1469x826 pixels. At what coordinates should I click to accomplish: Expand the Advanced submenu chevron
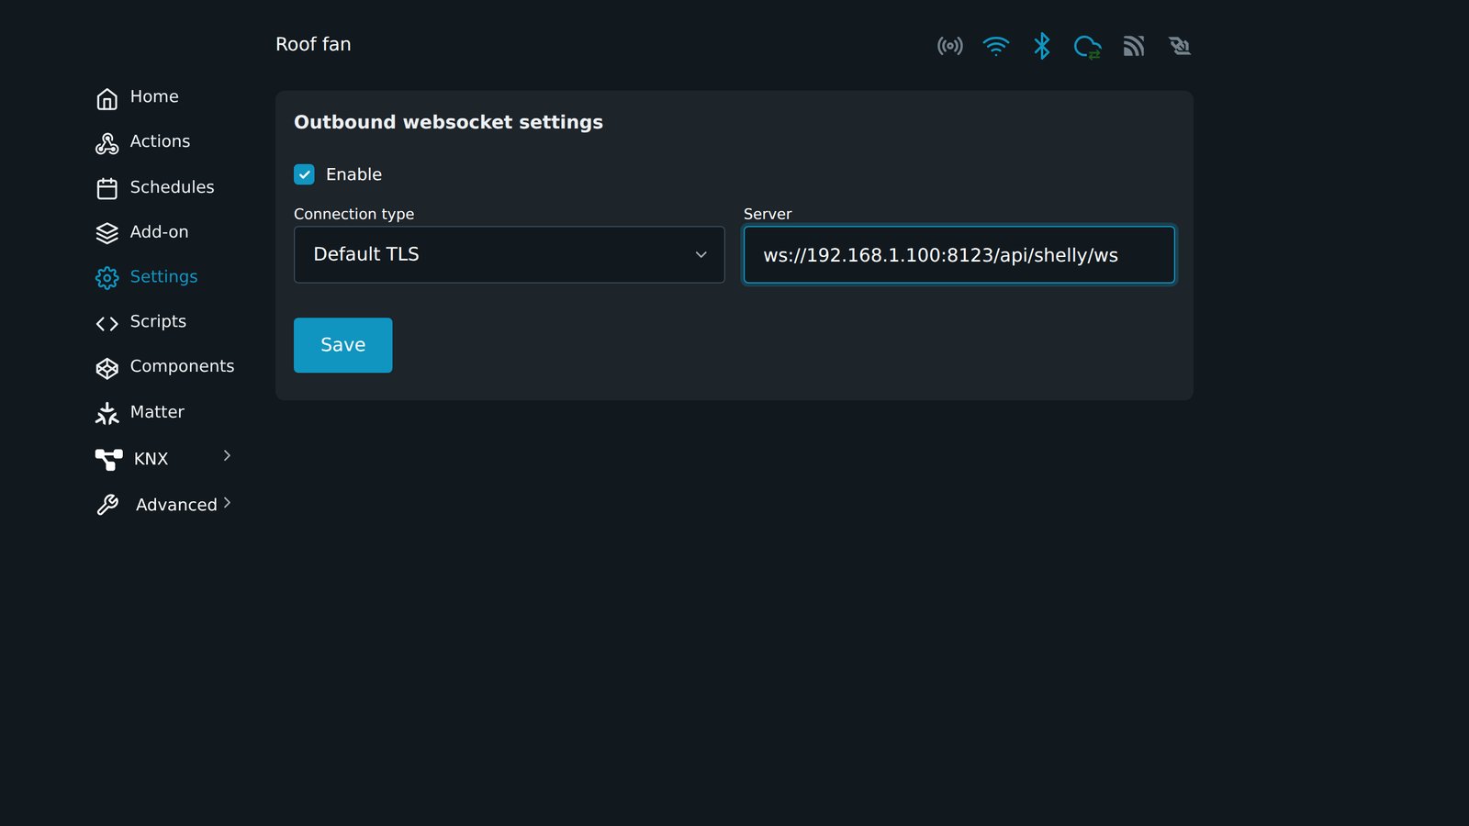(x=227, y=503)
